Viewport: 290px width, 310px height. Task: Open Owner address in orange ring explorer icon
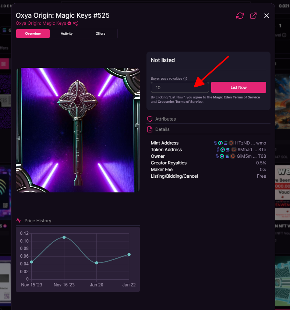tap(233, 156)
